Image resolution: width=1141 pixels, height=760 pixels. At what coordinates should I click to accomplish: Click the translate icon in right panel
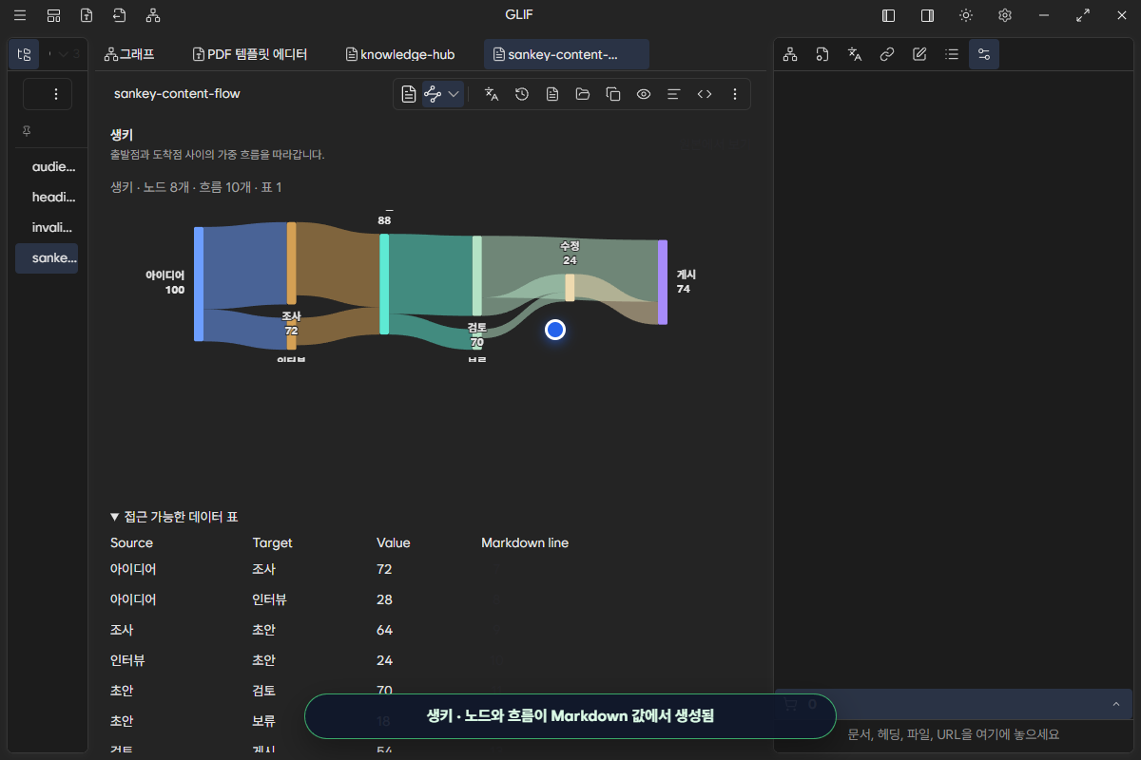pos(855,54)
